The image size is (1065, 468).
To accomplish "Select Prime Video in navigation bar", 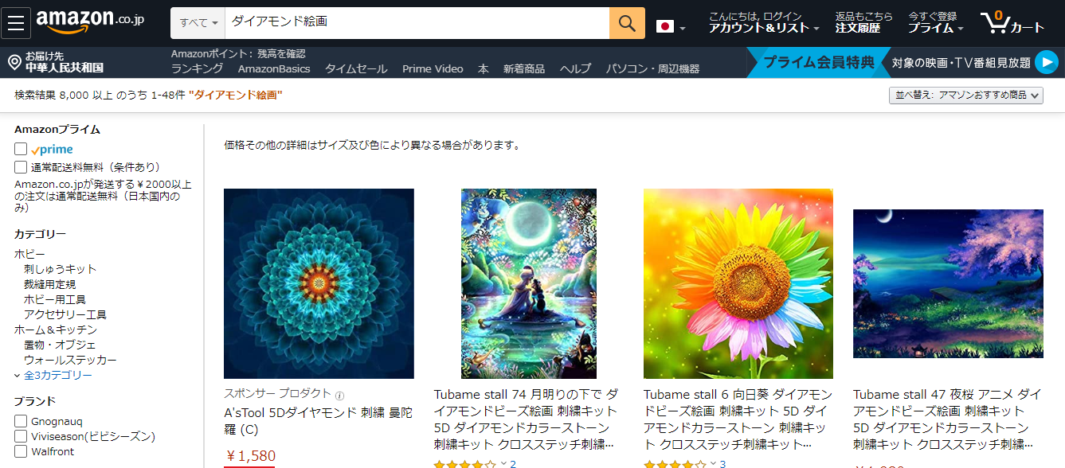I will 433,69.
